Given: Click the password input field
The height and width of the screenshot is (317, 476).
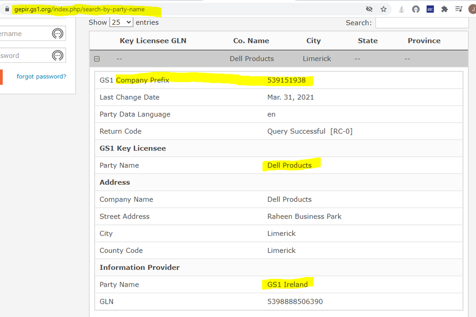Looking at the screenshot, I should (33, 56).
